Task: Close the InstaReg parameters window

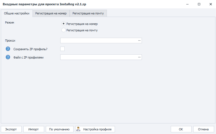Action: (x=211, y=4)
